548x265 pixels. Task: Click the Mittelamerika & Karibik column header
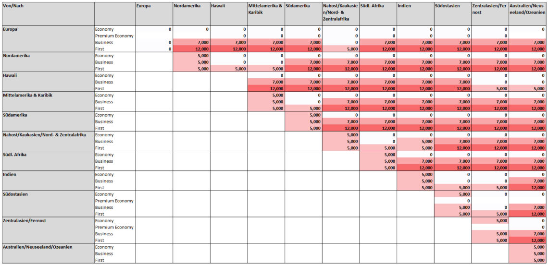265,13
